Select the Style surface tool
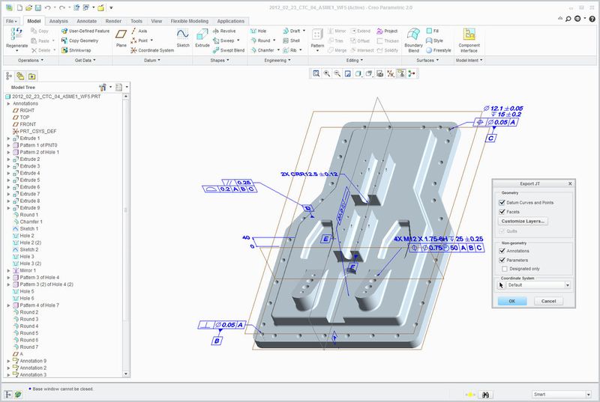This screenshot has height=402, width=600. pos(434,40)
